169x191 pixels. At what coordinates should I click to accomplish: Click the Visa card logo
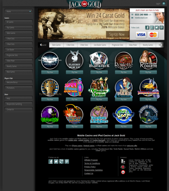(141, 35)
